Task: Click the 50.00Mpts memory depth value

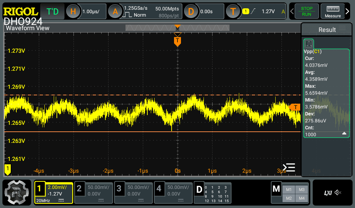Action: (x=167, y=9)
